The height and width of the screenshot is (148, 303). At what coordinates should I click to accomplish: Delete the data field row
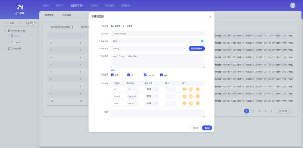pos(197,103)
